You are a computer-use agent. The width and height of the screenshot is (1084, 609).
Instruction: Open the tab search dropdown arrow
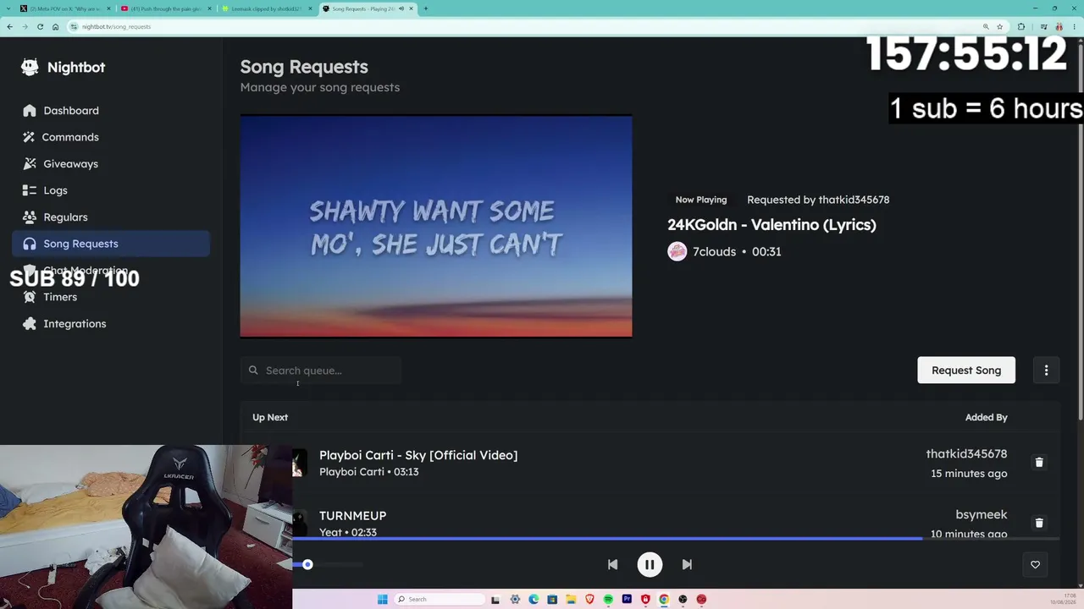click(x=9, y=8)
